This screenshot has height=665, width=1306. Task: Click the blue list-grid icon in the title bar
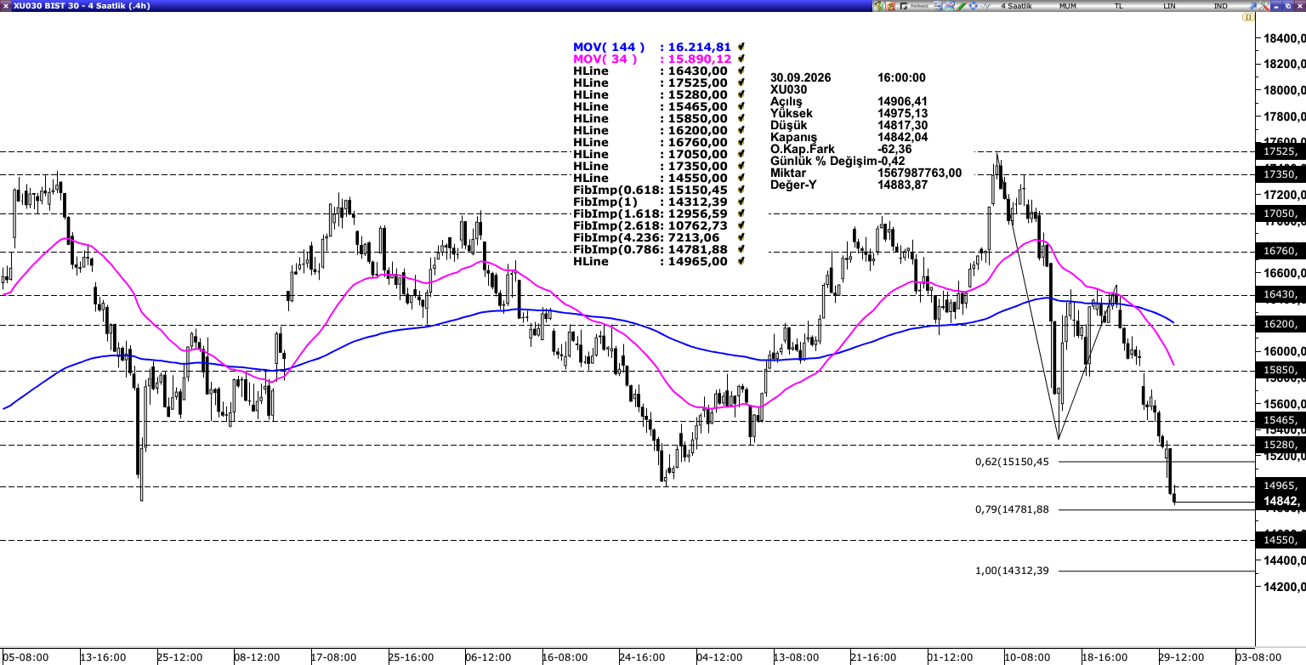pyautogui.click(x=938, y=6)
